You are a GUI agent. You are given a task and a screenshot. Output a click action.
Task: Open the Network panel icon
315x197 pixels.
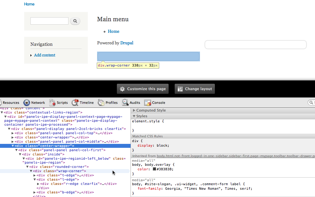coord(26,102)
